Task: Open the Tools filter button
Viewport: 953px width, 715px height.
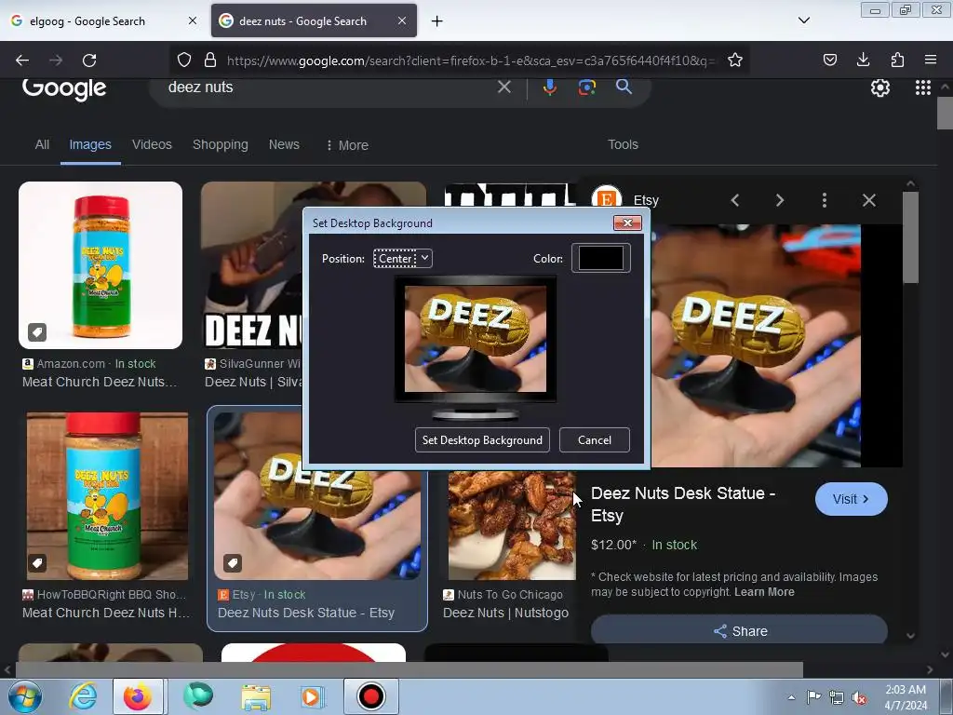Action: [623, 144]
